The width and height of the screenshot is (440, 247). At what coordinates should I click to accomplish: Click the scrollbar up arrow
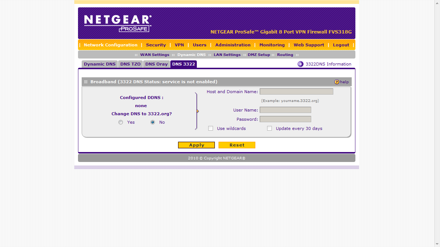pyautogui.click(x=437, y=3)
